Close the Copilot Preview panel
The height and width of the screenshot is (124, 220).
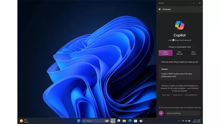tap(200, 3)
